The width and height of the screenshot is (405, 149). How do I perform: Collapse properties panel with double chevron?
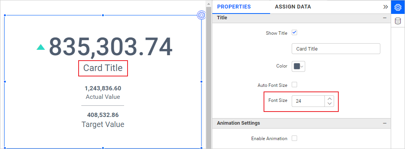tap(385, 7)
